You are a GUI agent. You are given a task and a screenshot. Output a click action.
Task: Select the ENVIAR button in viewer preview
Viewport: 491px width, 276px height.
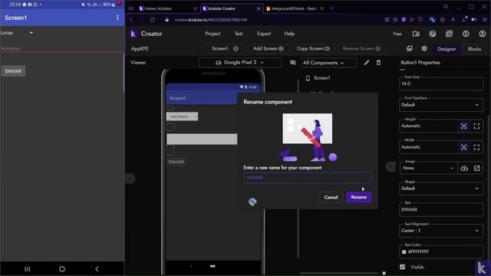(x=176, y=162)
